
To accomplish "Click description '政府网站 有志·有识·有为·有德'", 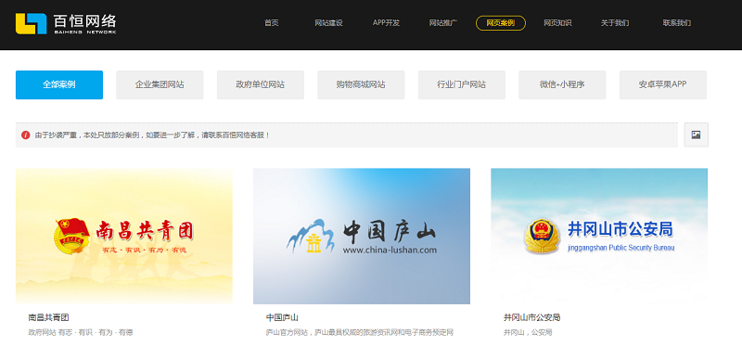I will [81, 332].
